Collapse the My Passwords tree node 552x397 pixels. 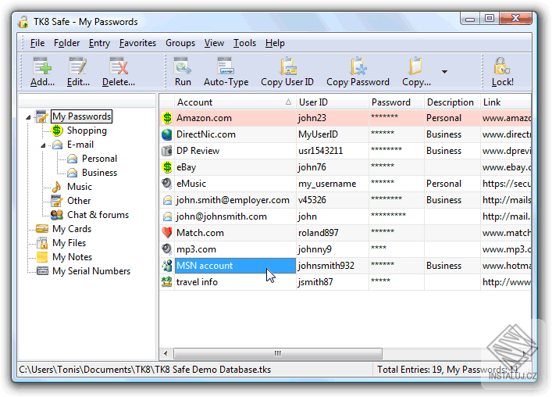pyautogui.click(x=28, y=117)
